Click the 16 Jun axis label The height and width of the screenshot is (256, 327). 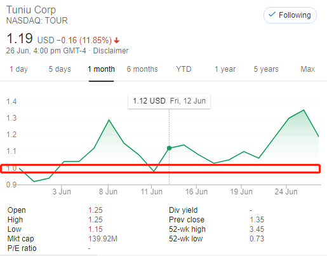tap(196, 192)
